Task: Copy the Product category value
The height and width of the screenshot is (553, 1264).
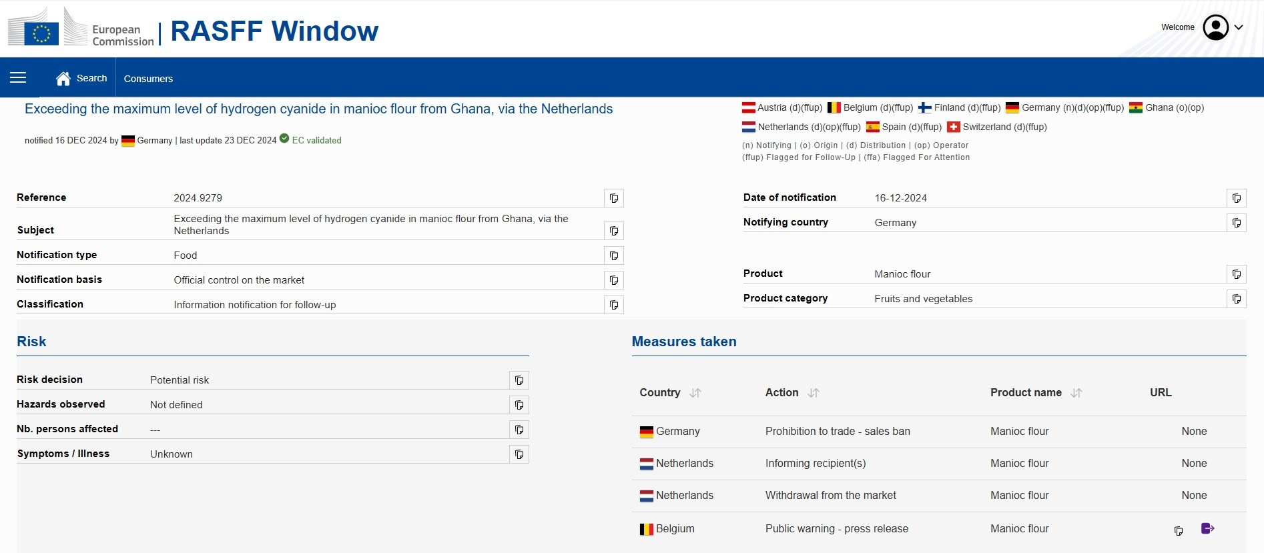Action: pyautogui.click(x=1236, y=299)
